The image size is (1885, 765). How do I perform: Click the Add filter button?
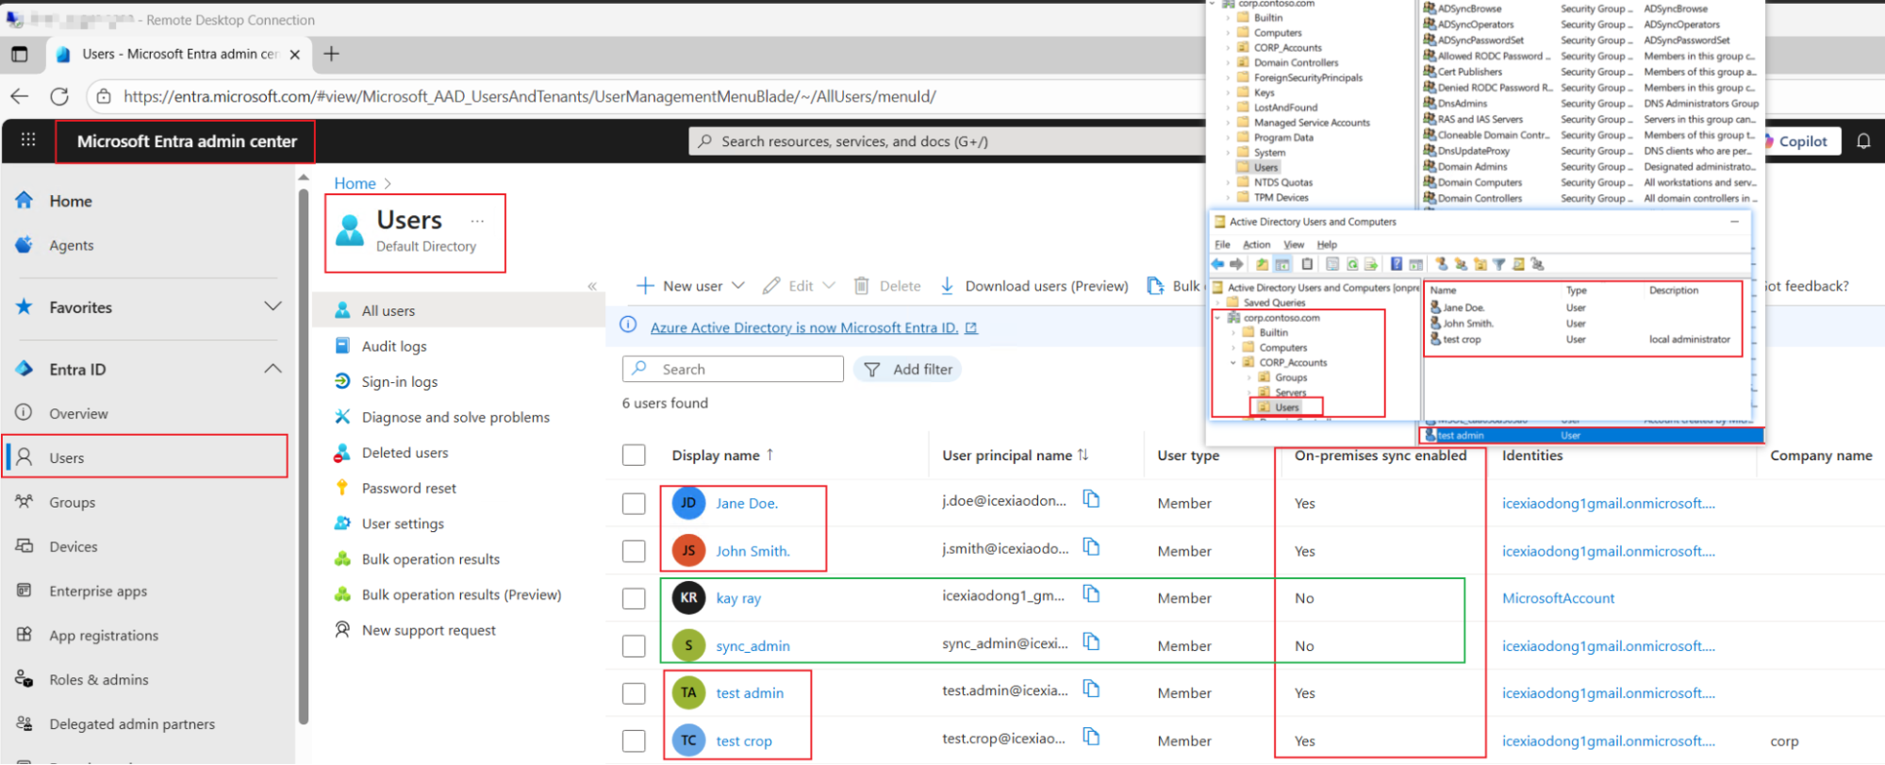click(x=907, y=369)
